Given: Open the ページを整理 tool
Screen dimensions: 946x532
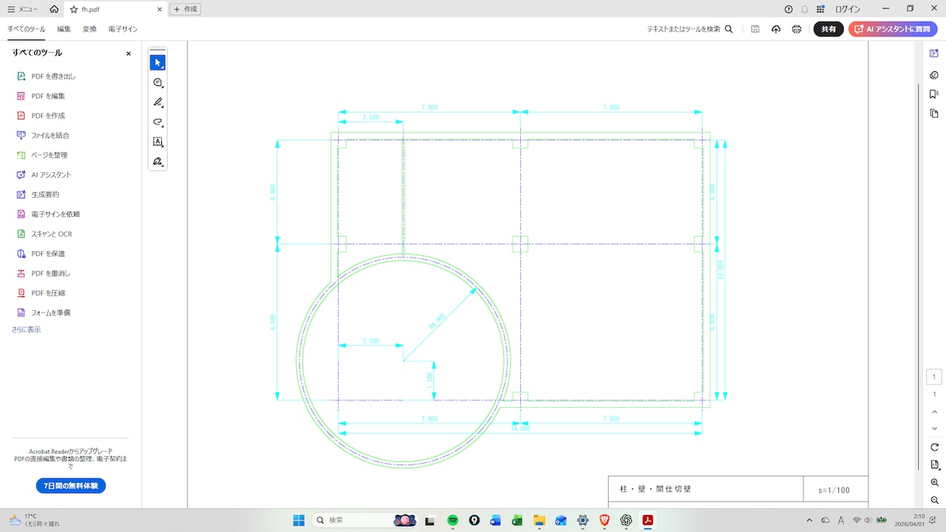Looking at the screenshot, I should (x=42, y=155).
